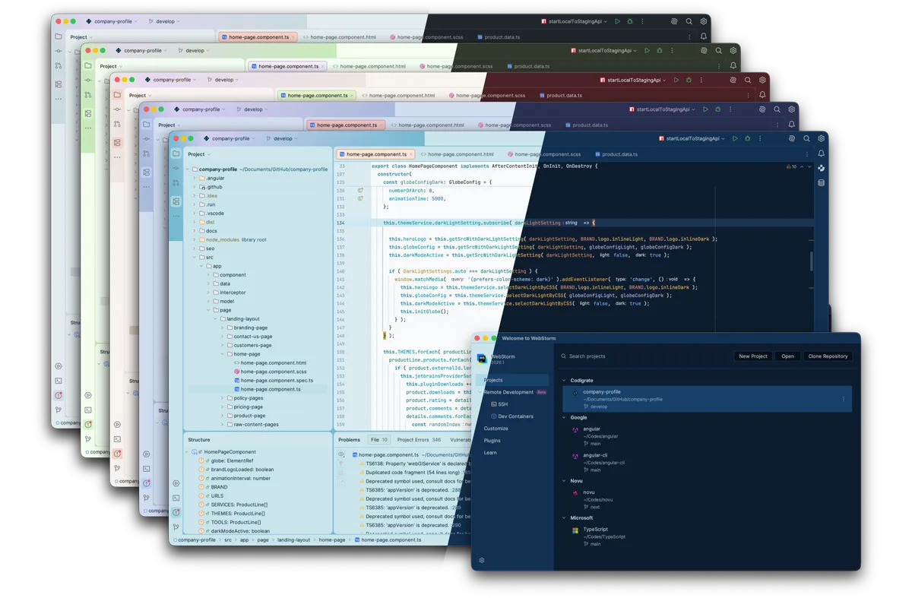Open the Services tool icon in the front IDE window's bottom-left

(x=176, y=483)
